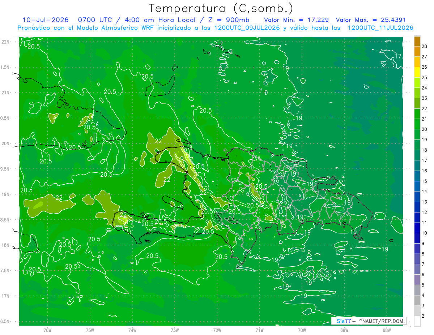Select the "10-Jul-2026" date text

tap(46, 20)
